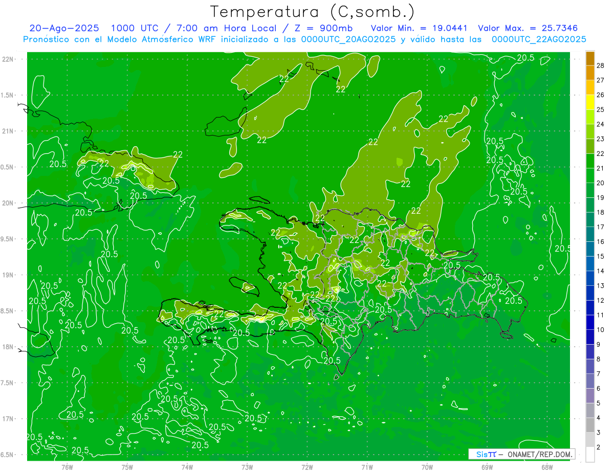Click the '22N' latitude axis label

pos(9,59)
